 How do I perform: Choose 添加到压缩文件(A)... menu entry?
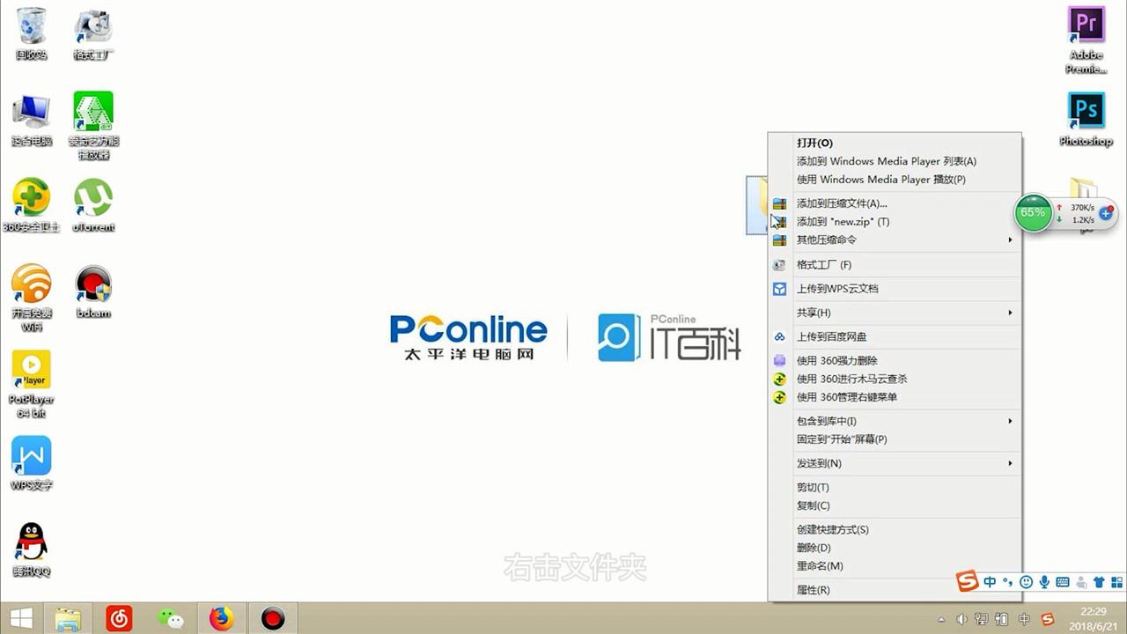point(895,203)
